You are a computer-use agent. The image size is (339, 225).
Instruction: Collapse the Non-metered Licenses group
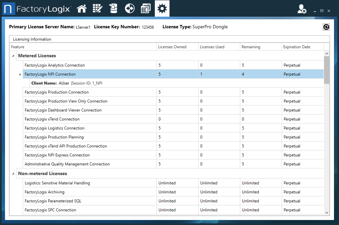tap(13, 174)
